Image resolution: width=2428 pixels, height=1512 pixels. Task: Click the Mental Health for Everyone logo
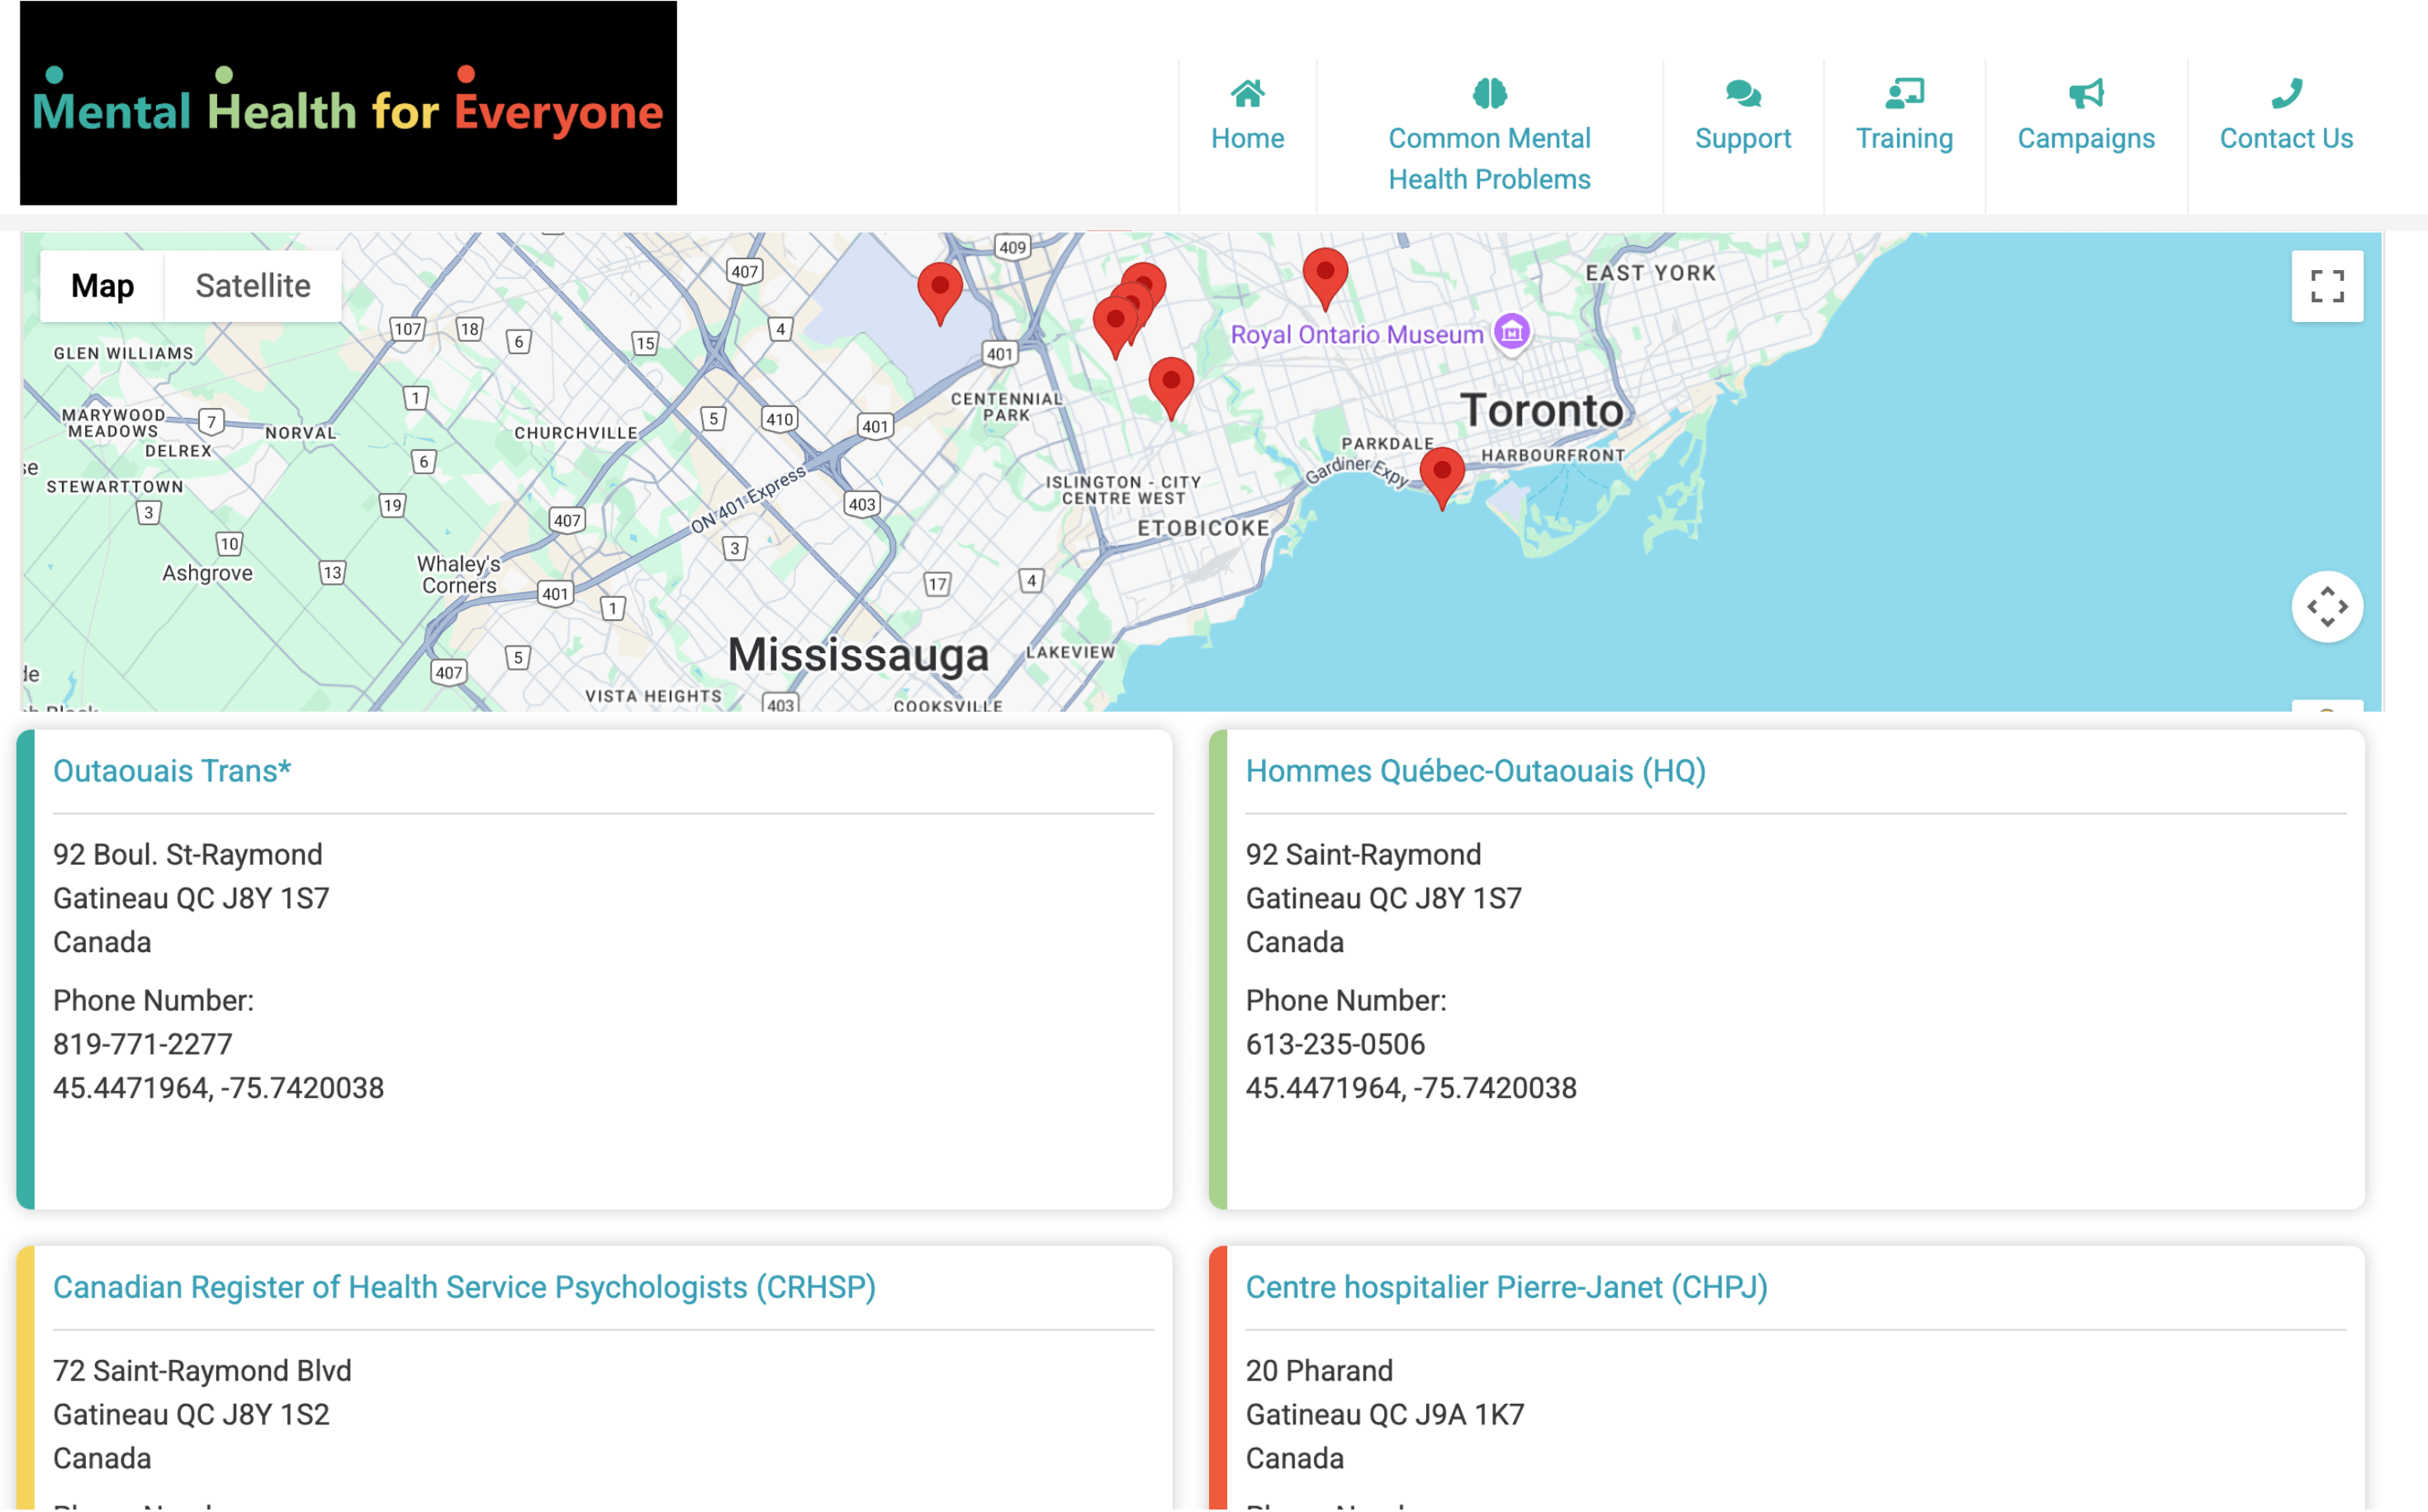tap(348, 103)
